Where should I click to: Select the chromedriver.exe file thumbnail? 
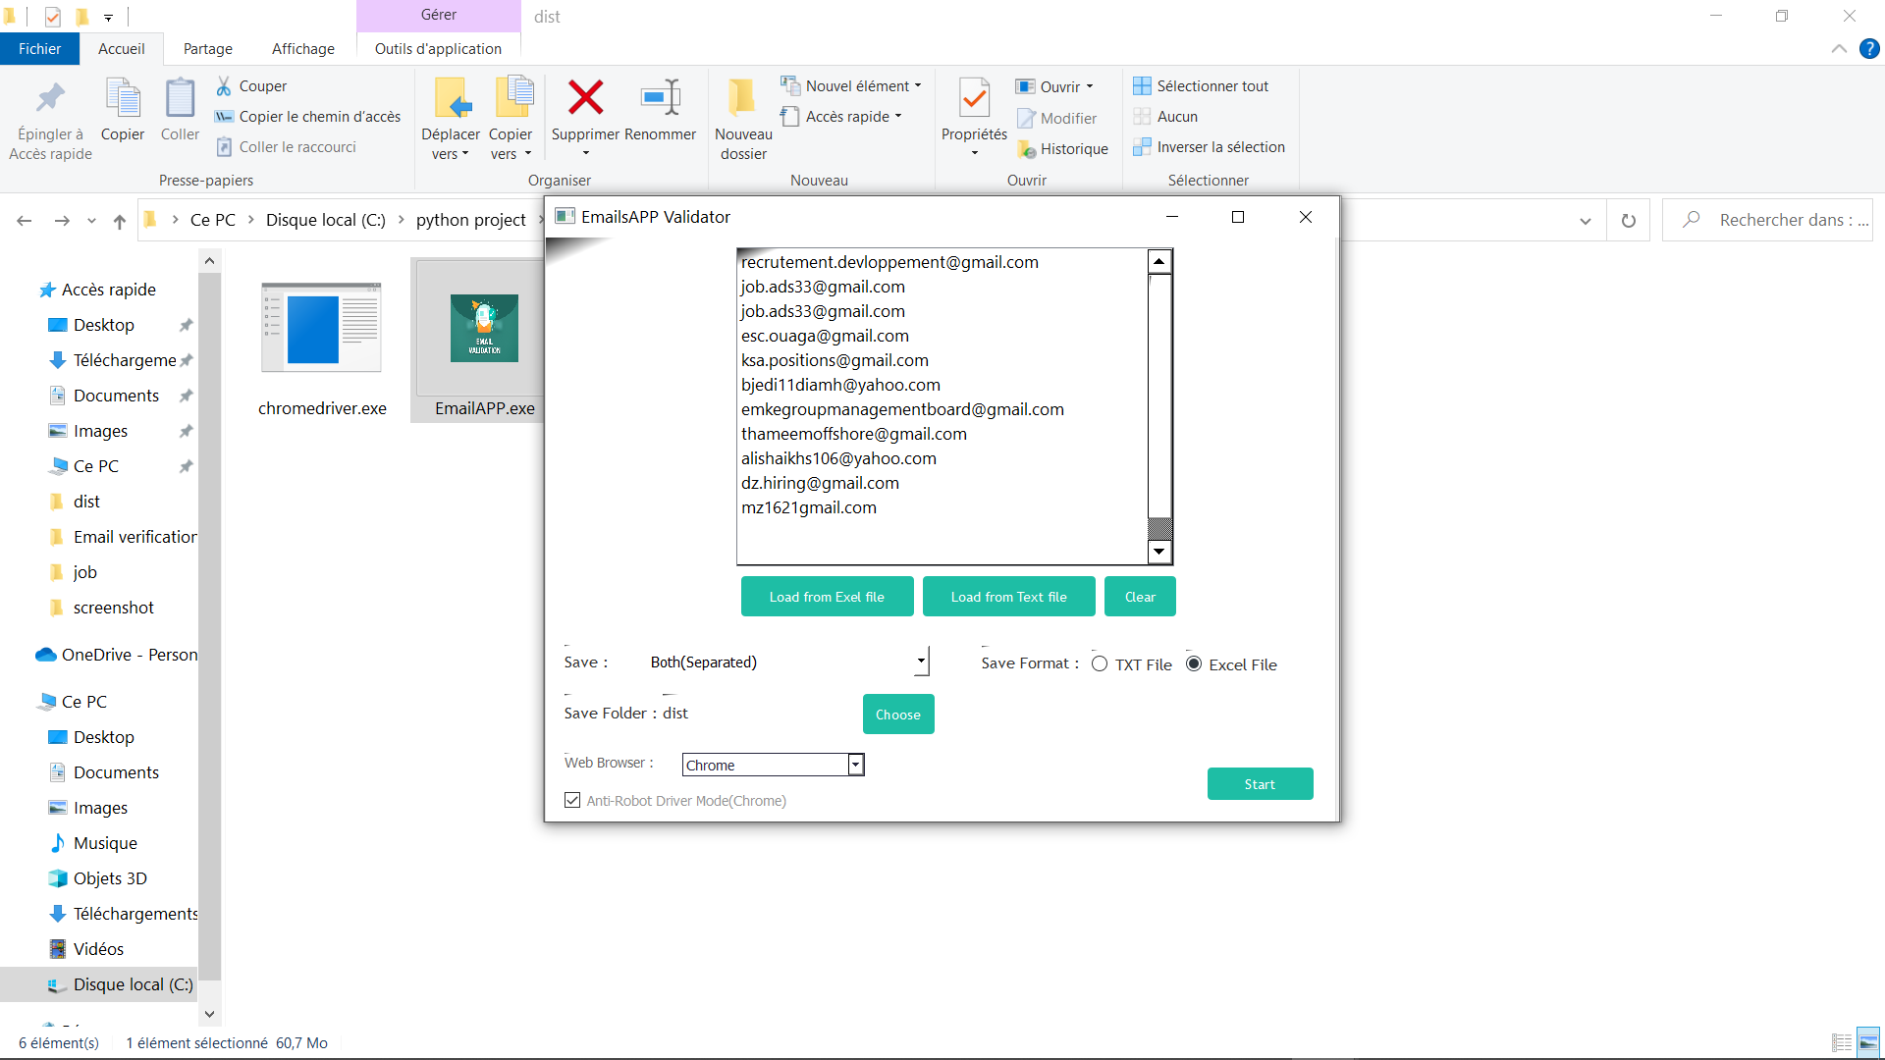(321, 329)
